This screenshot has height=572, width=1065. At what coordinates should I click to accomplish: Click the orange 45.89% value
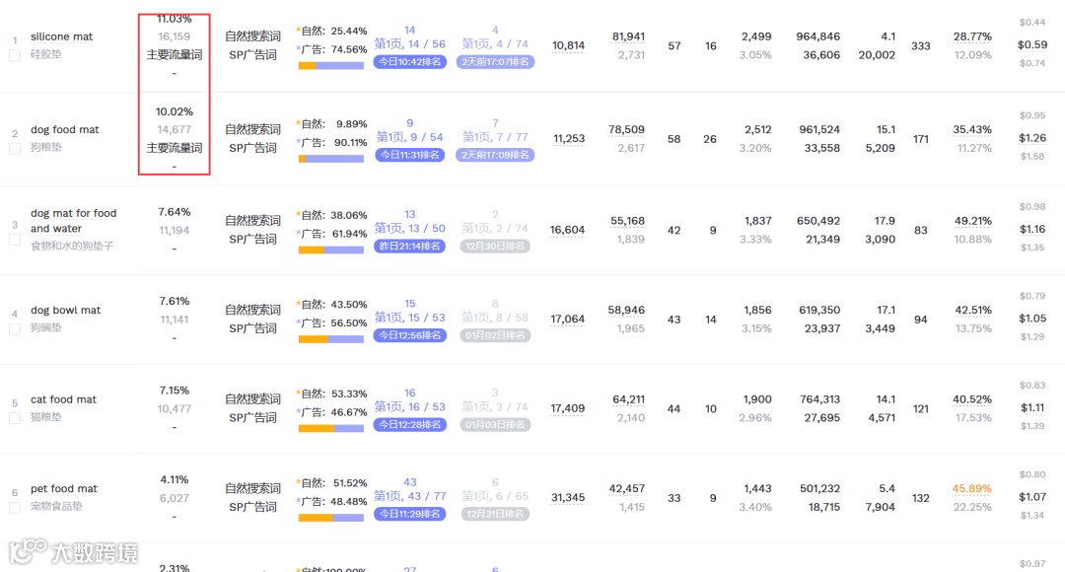[x=971, y=489]
